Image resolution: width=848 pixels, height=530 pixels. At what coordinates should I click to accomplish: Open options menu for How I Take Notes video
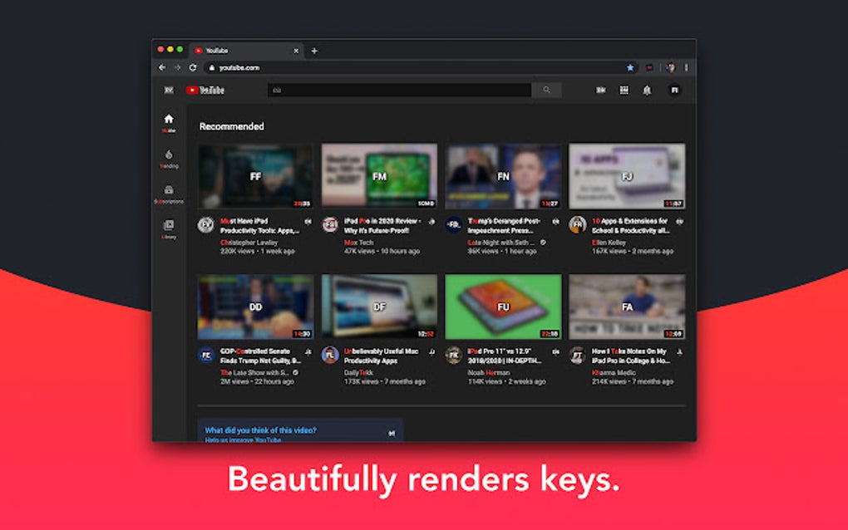679,351
